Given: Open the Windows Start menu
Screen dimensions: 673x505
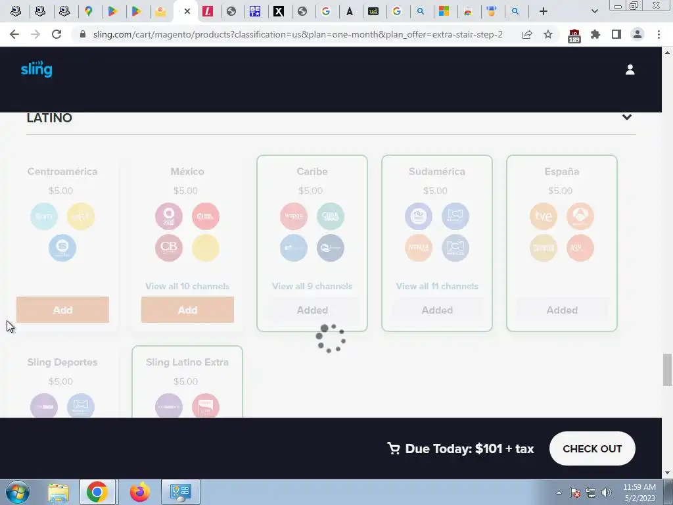Looking at the screenshot, I should (x=17, y=492).
